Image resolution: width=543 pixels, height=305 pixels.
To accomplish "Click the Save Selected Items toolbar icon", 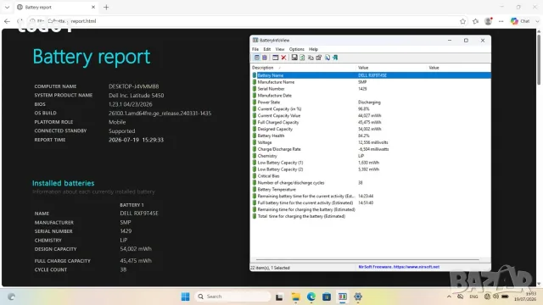I will click(x=294, y=58).
